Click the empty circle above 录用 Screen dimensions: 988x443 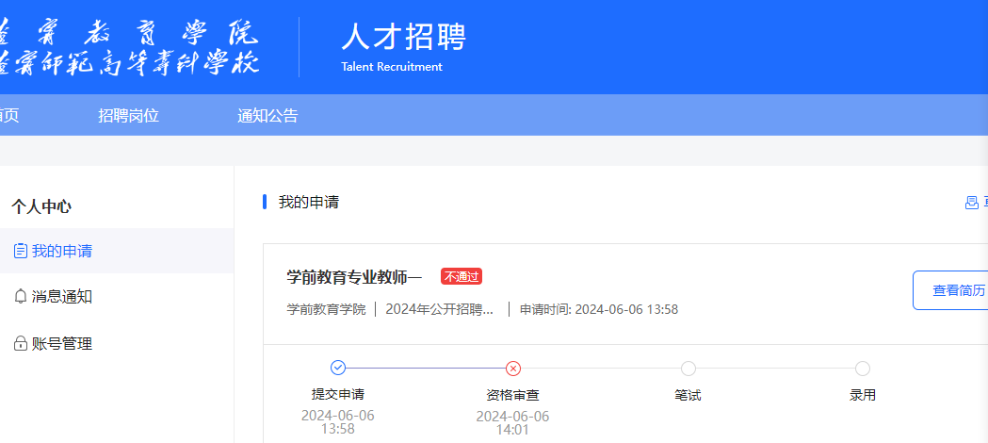(862, 369)
